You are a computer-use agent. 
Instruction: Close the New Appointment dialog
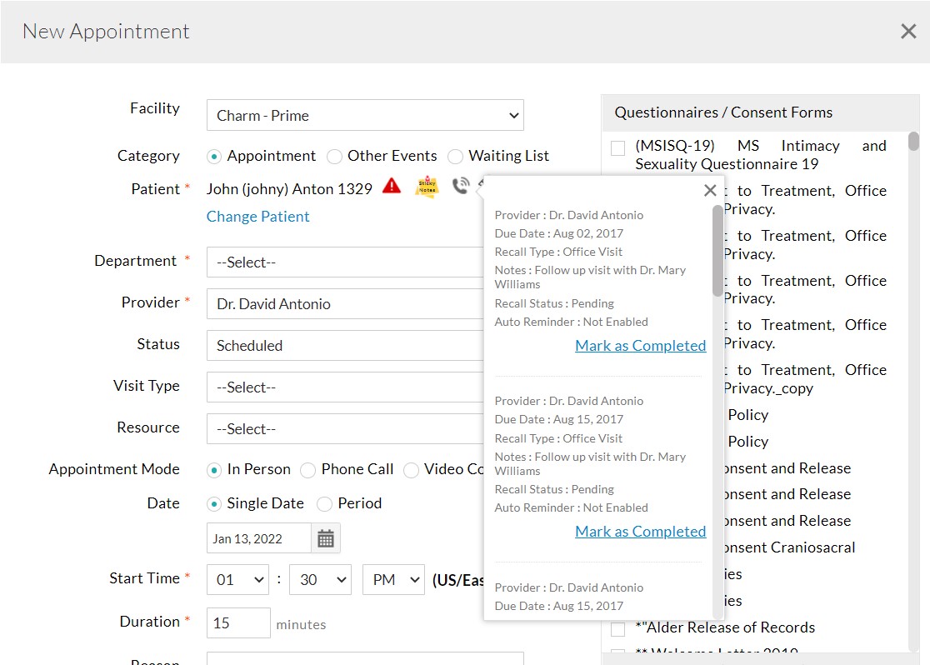tap(908, 32)
